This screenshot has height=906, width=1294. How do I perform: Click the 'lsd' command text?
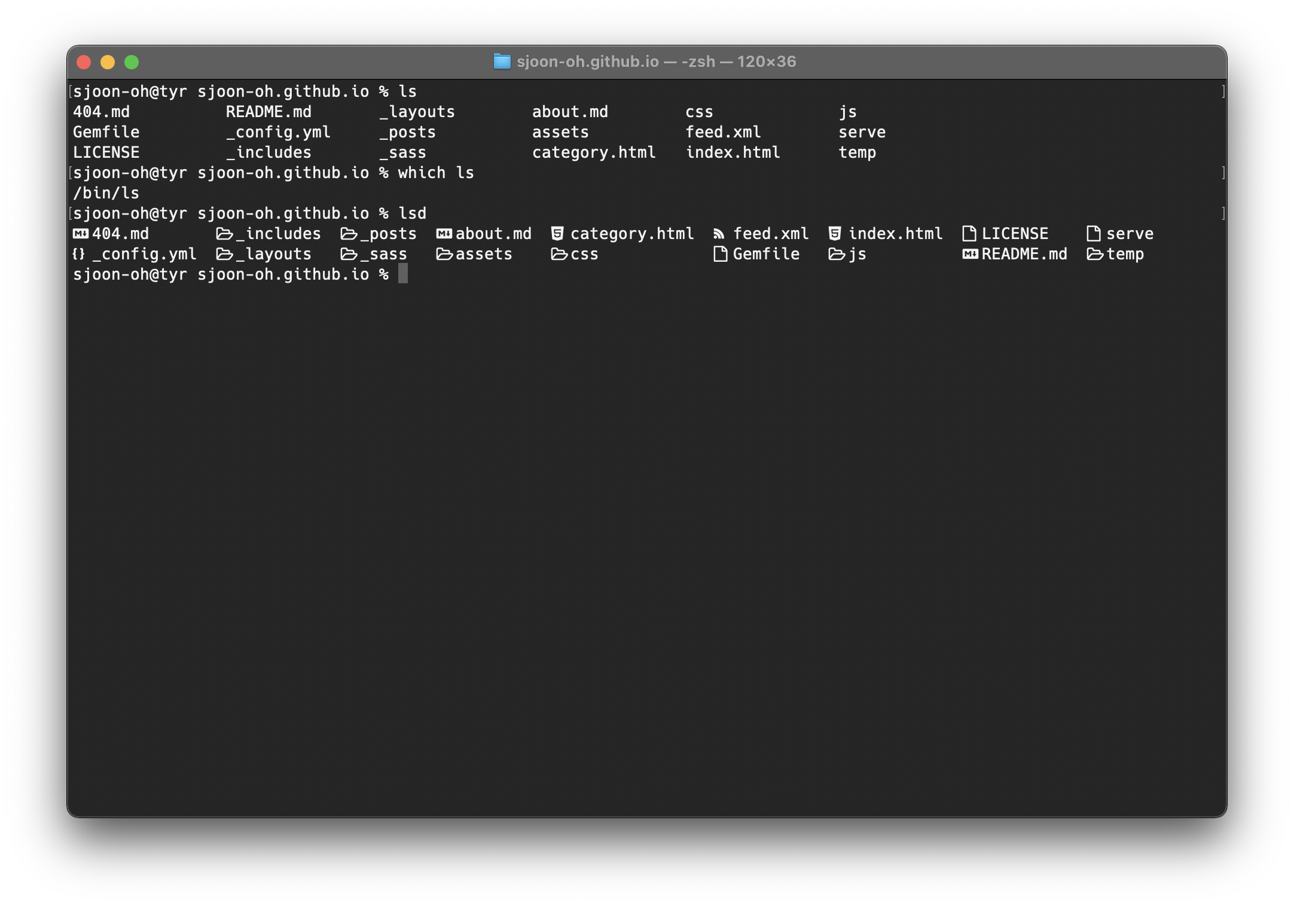(x=413, y=213)
